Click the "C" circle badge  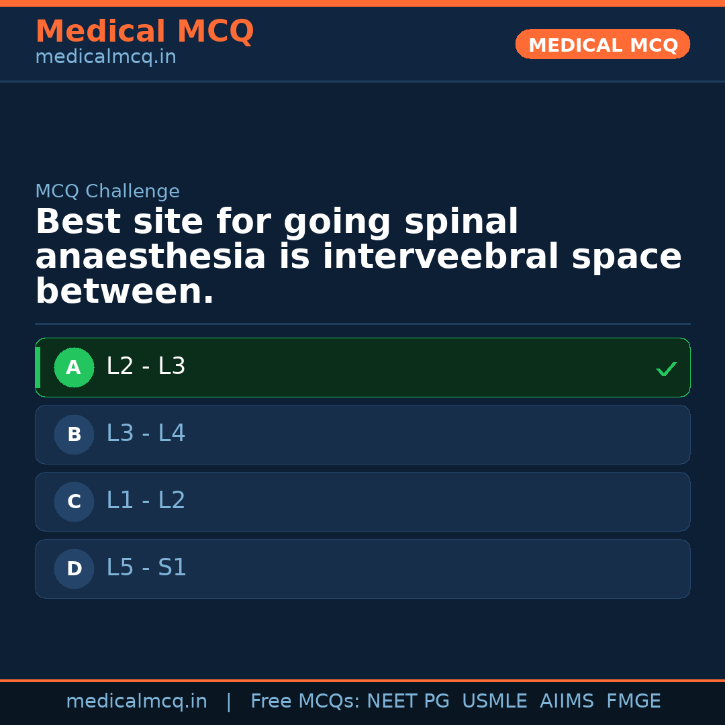74,502
